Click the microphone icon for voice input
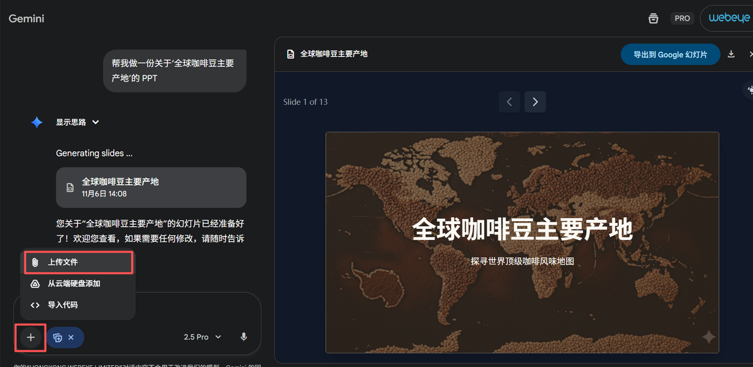The image size is (753, 367). [x=244, y=337]
